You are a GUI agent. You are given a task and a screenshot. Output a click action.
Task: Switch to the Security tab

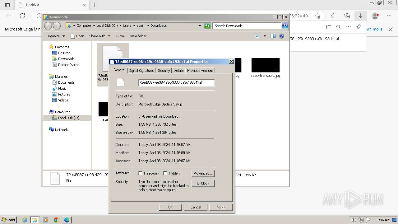[x=164, y=71]
